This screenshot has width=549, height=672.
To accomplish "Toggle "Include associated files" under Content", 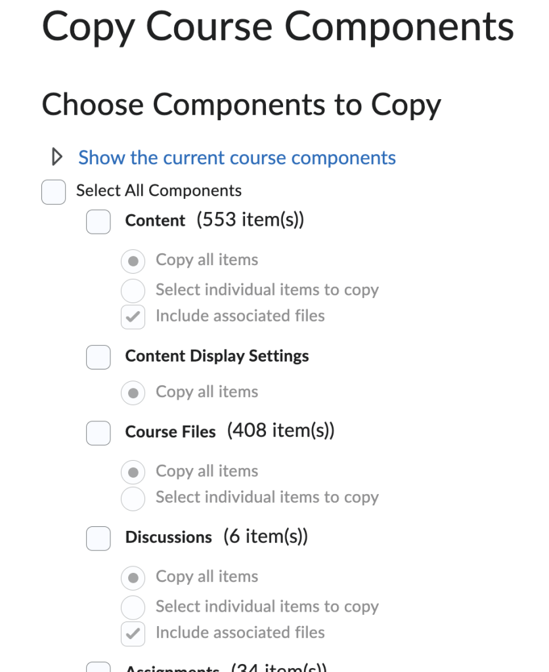I will [133, 317].
